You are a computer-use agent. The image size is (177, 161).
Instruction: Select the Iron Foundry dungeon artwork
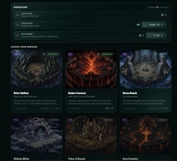click(146, 135)
